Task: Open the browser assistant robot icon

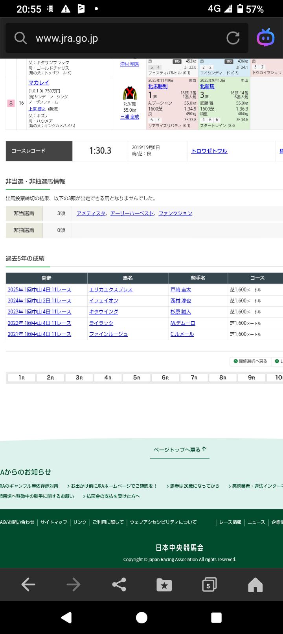Action: click(266, 38)
